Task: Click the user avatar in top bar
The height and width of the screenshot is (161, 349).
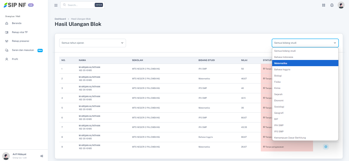Action: (x=341, y=5)
